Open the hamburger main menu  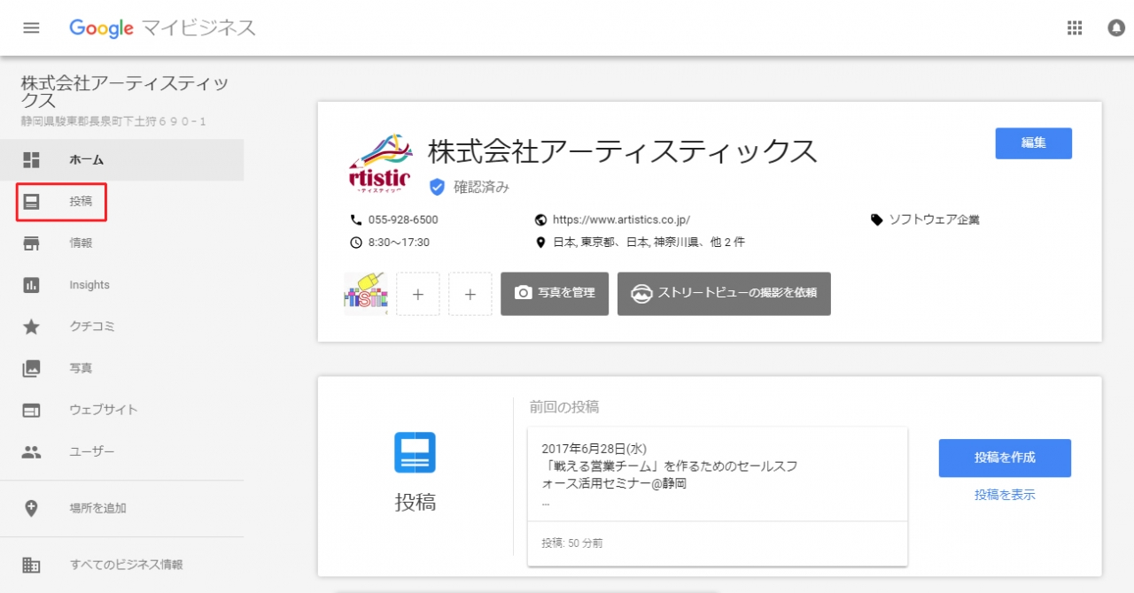tap(32, 27)
